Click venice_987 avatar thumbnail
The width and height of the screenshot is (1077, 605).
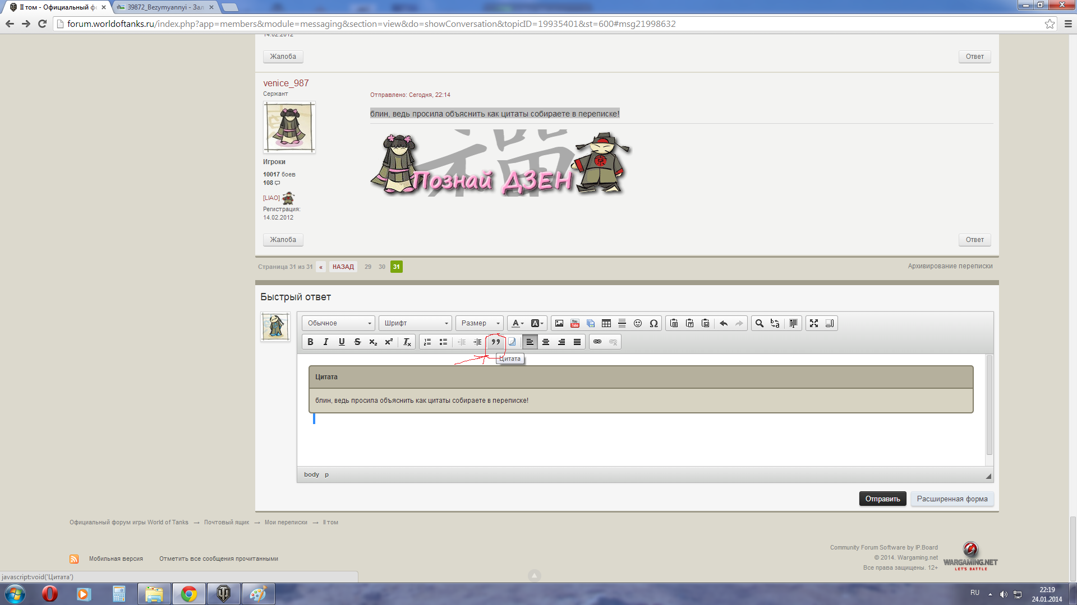pos(289,127)
